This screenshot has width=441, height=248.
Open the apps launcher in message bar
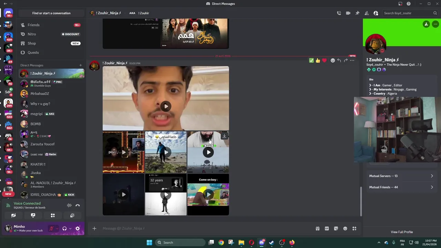click(x=355, y=228)
